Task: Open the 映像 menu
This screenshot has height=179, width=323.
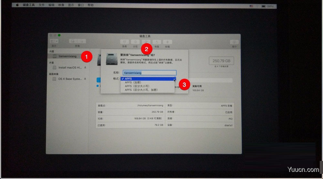Action: point(61,5)
